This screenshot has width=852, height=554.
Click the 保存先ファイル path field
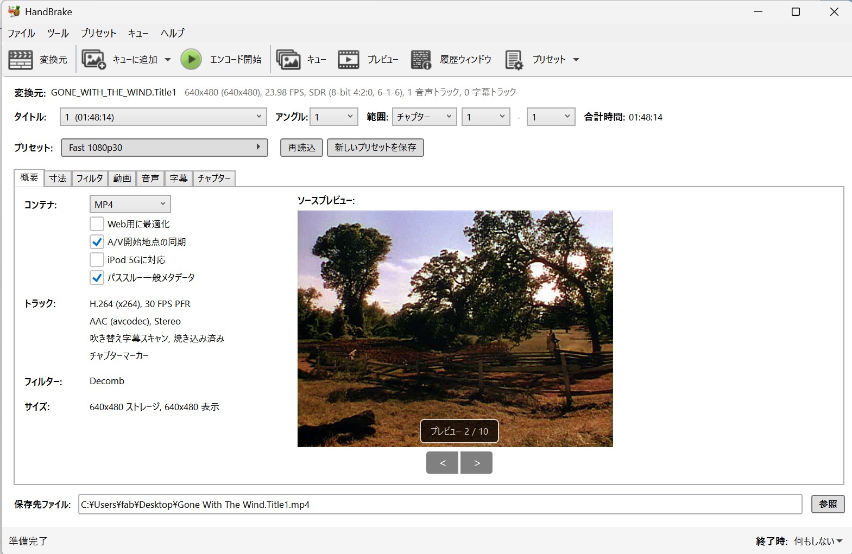tap(440, 504)
